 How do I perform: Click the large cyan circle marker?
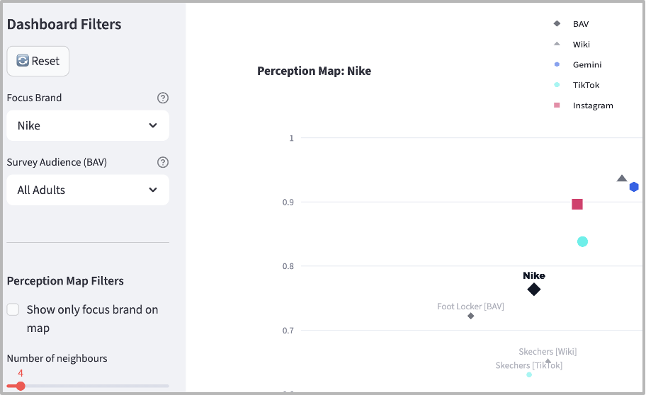tap(582, 242)
